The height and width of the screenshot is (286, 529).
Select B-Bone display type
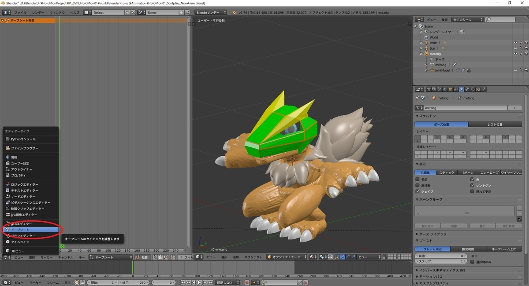468,172
